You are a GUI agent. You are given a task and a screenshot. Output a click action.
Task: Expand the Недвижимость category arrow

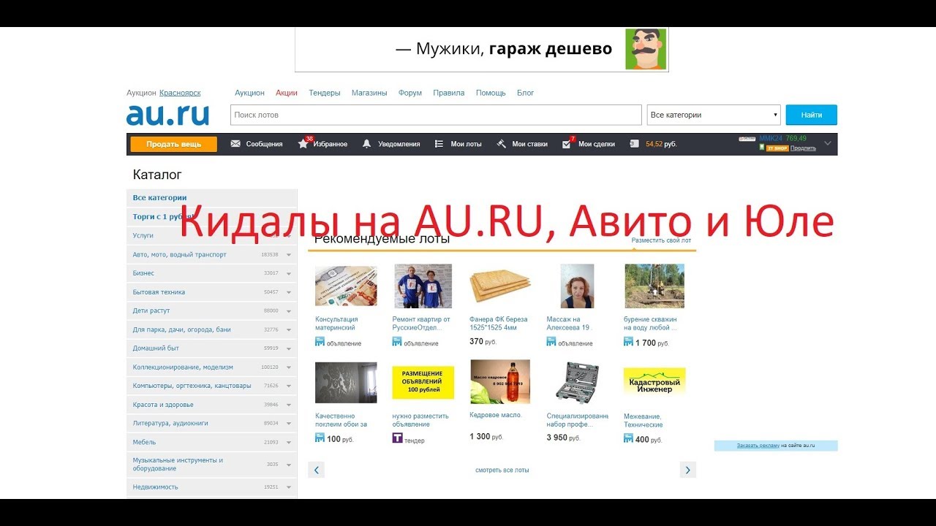[288, 487]
